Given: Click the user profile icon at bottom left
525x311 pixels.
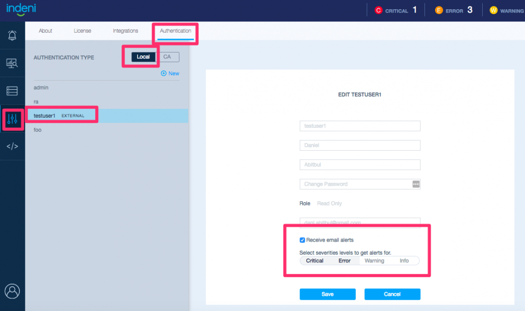Looking at the screenshot, I should pos(12,291).
